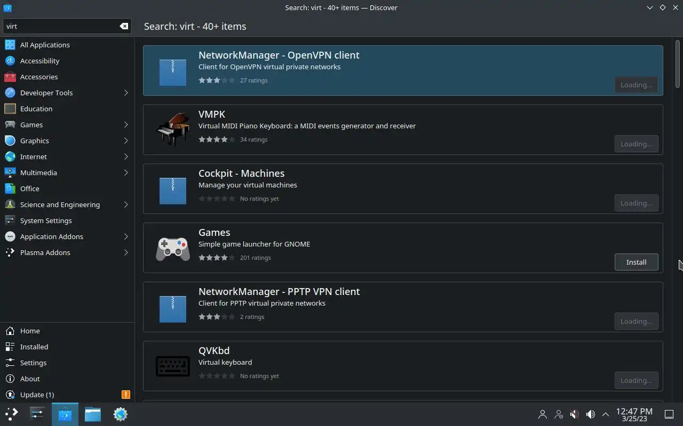The image size is (683, 426).
Task: Open the Discover store taskbar icon
Action: coord(65,414)
